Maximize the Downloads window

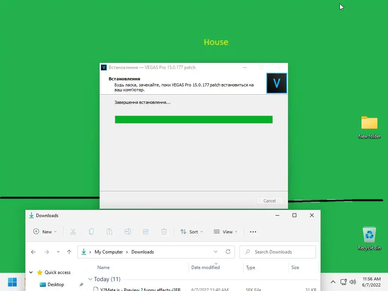[294, 215]
